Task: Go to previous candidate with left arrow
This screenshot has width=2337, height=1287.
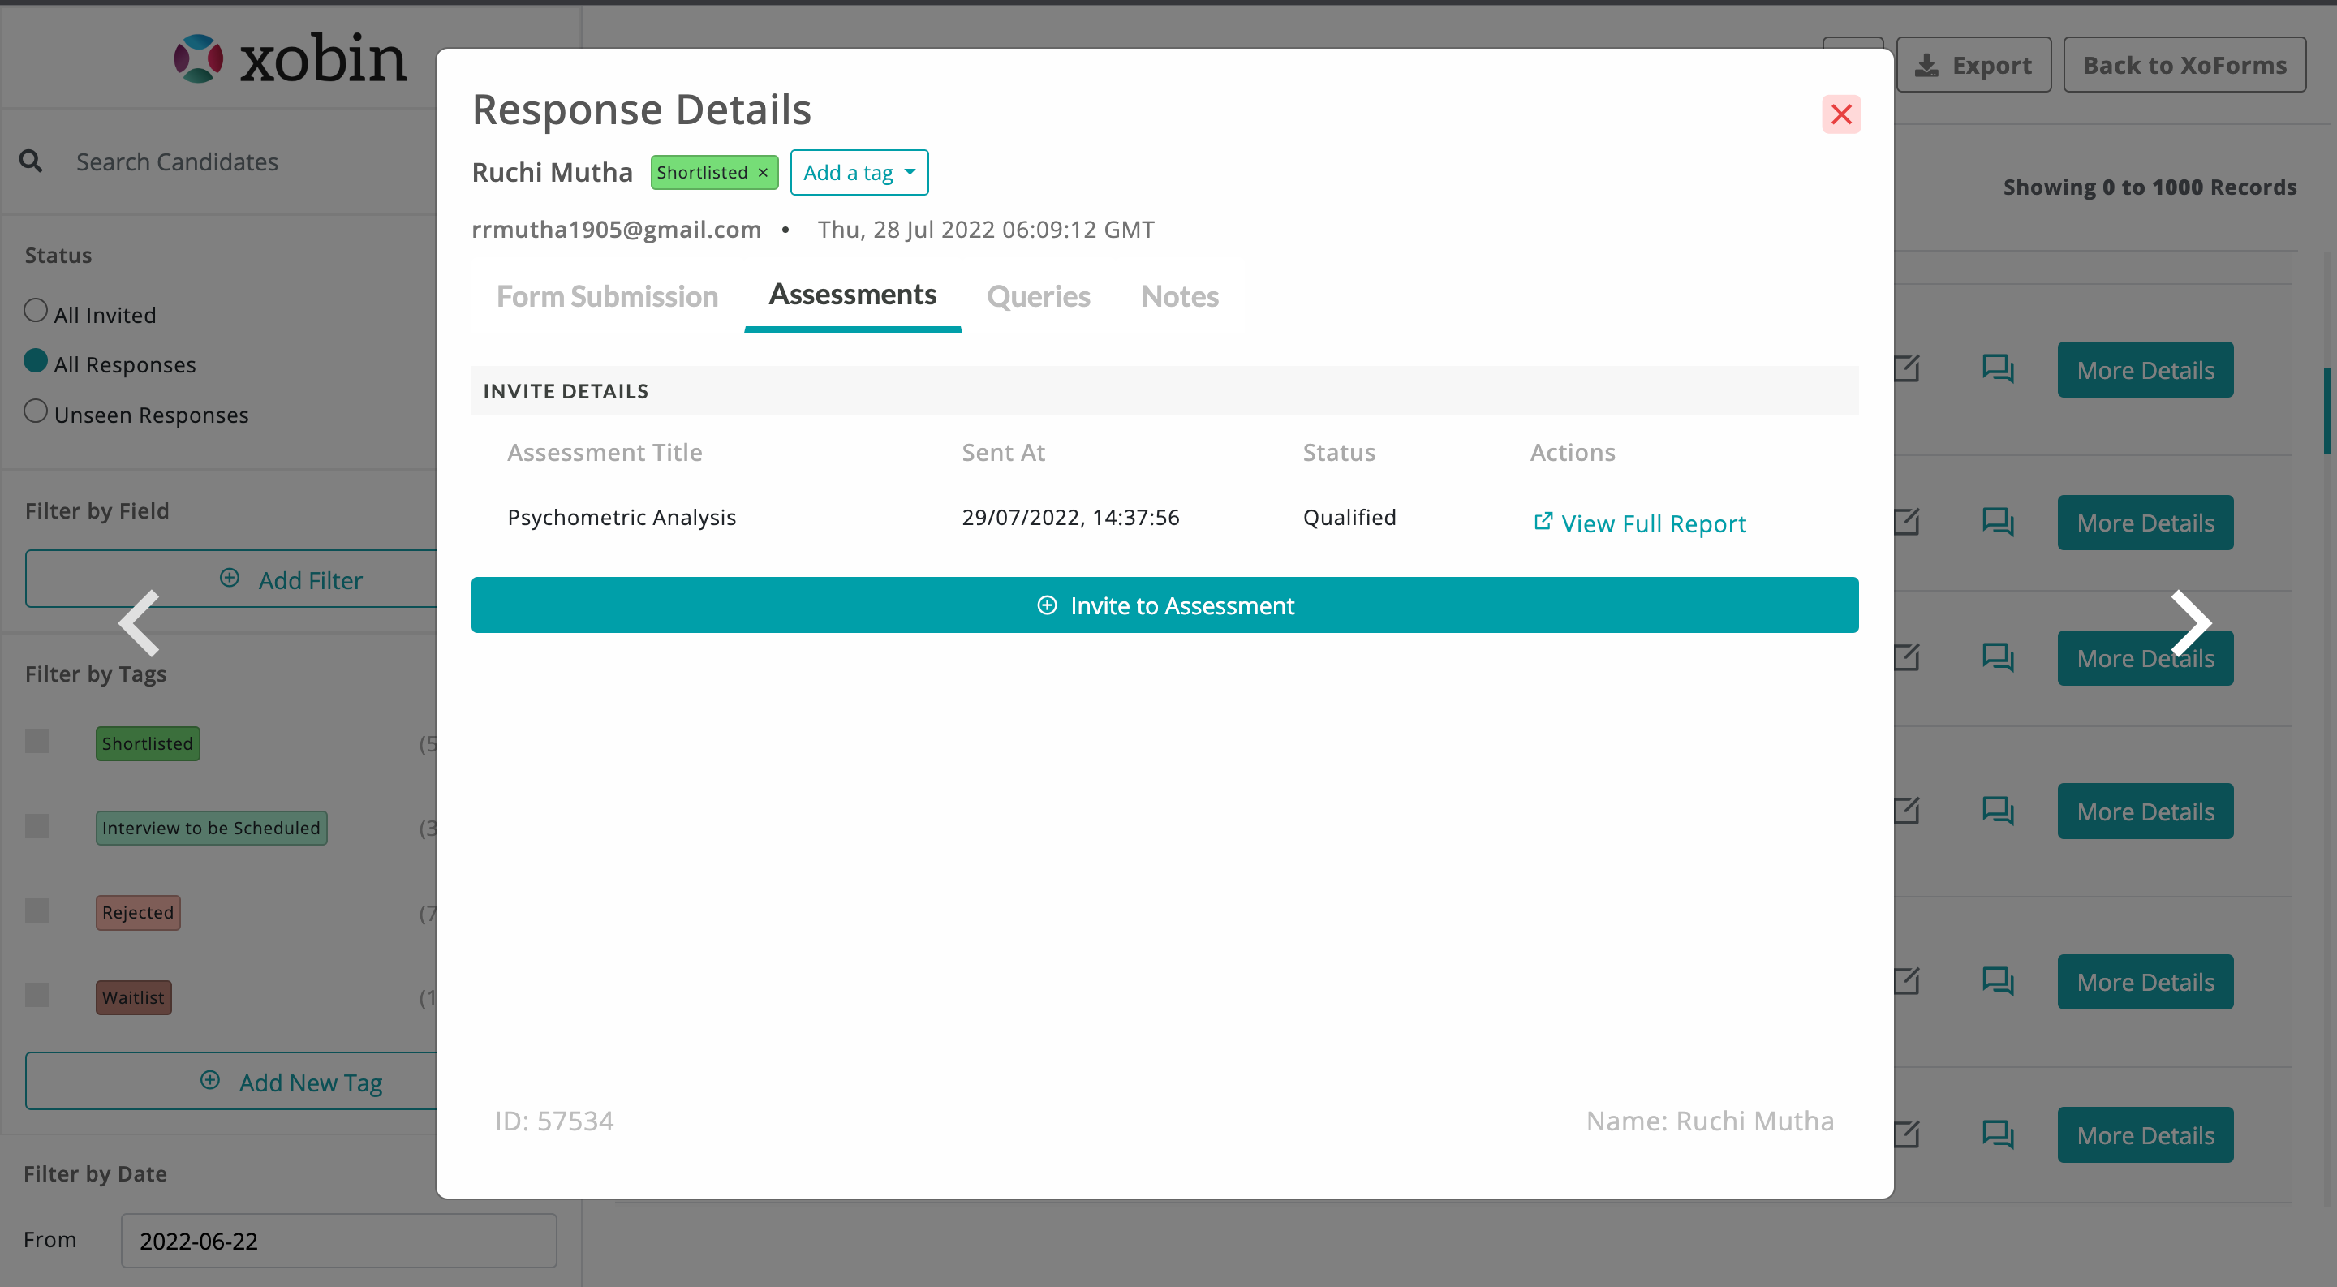Action: point(140,623)
